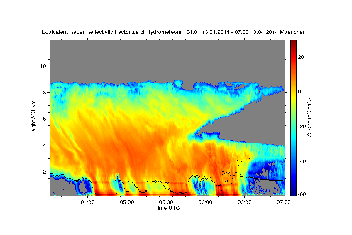
Task: Click the height tick label '6'
Action: click(x=45, y=119)
